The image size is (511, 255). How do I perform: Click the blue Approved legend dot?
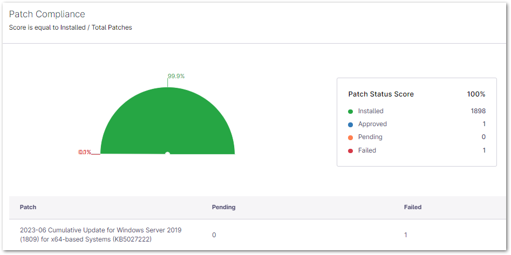(x=351, y=125)
